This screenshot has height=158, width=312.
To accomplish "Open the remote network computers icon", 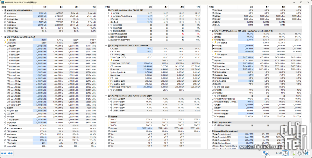I will (265, 153).
